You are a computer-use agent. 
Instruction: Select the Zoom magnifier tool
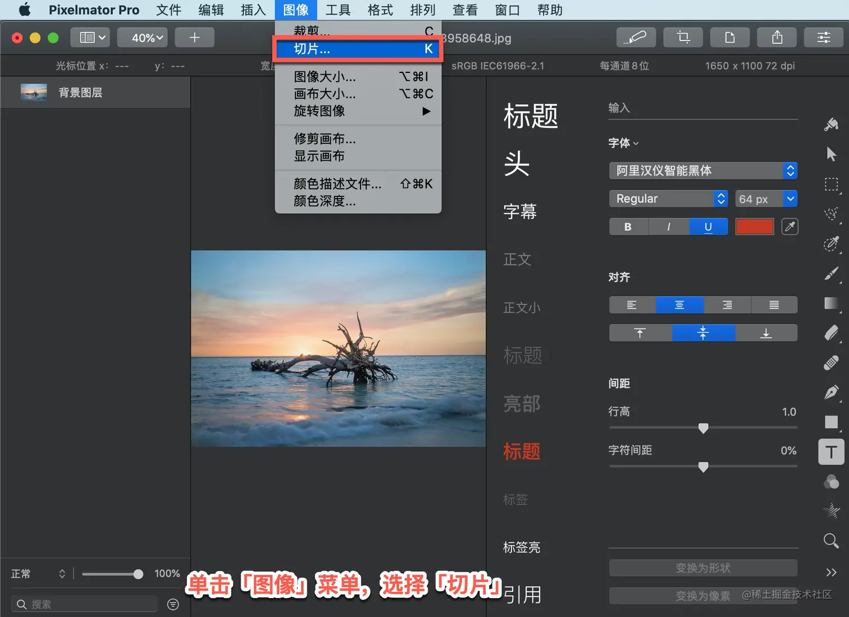click(x=832, y=541)
